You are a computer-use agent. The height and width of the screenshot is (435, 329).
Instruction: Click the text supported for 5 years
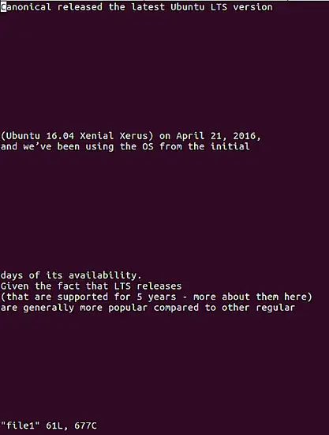[117, 297]
